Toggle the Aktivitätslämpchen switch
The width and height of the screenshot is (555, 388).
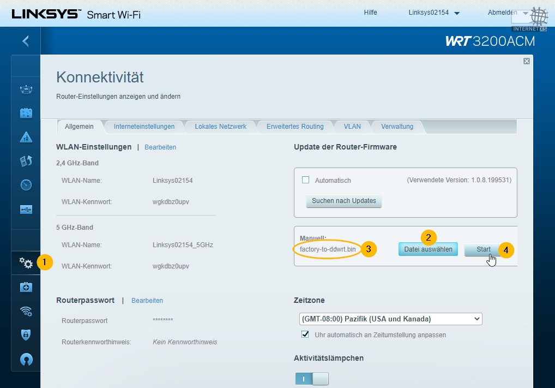click(x=312, y=379)
